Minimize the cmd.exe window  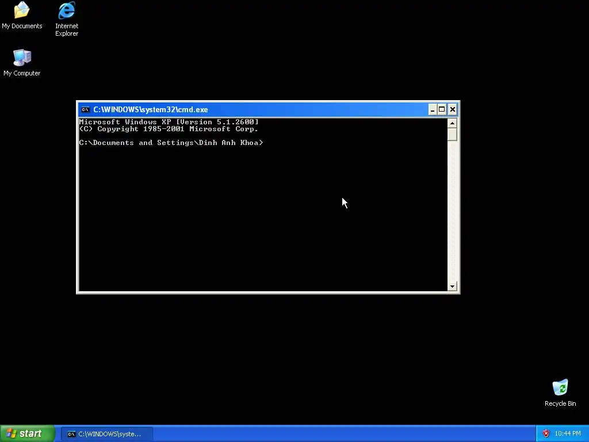(433, 109)
